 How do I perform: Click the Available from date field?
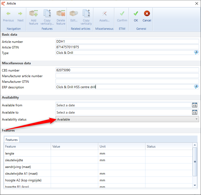(x=124, y=105)
